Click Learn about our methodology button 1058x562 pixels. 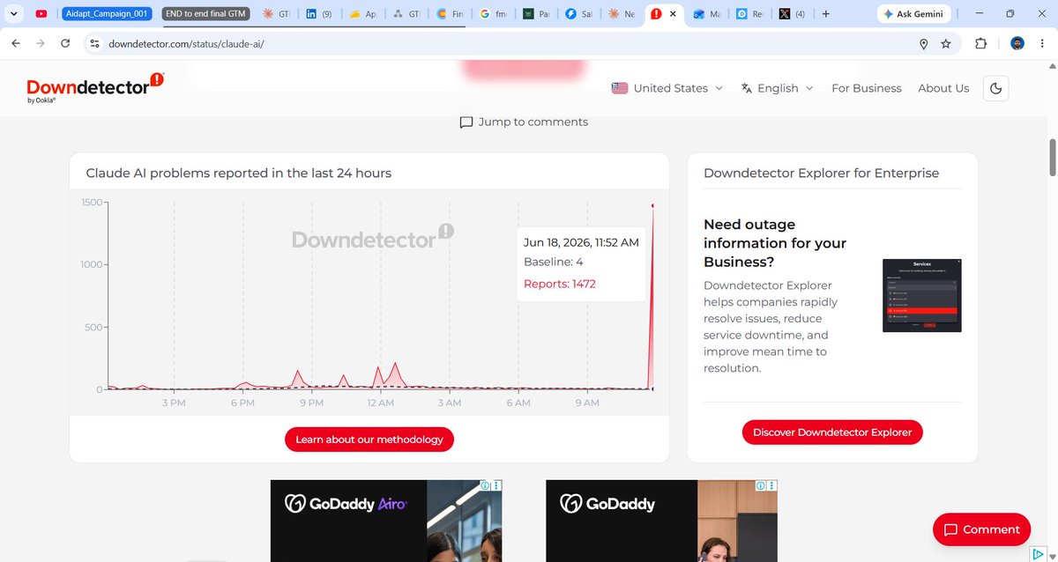pyautogui.click(x=369, y=440)
